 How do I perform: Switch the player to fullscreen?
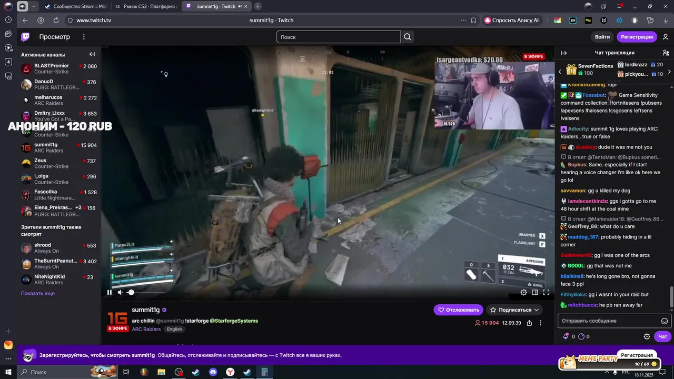coord(546,292)
